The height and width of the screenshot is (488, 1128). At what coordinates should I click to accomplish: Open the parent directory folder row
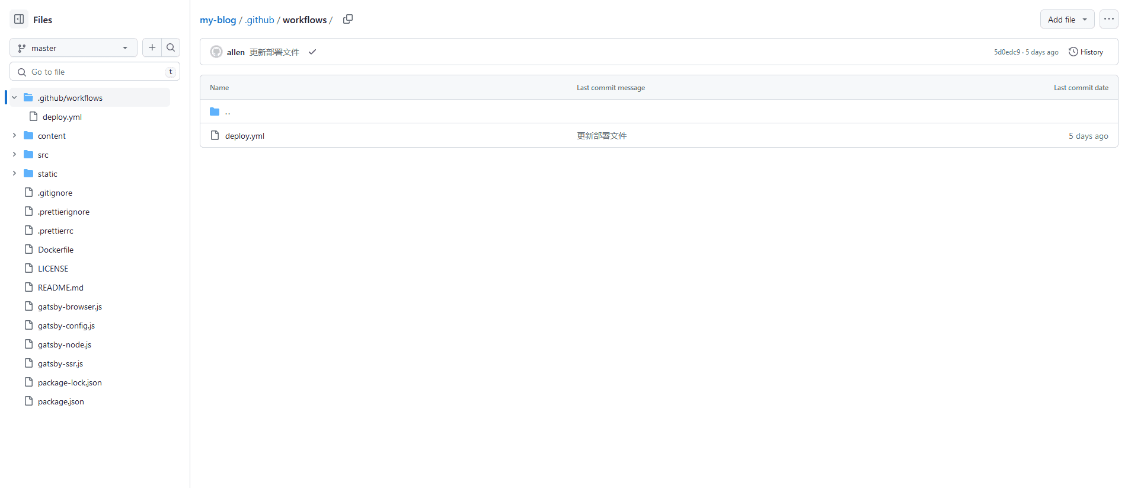(x=227, y=111)
